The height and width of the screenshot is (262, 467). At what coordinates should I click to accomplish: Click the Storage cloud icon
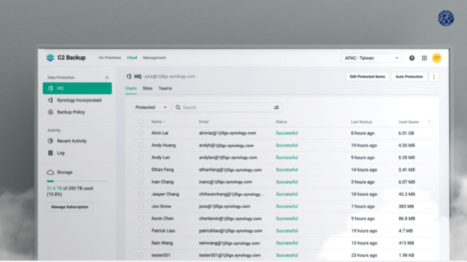[51, 172]
